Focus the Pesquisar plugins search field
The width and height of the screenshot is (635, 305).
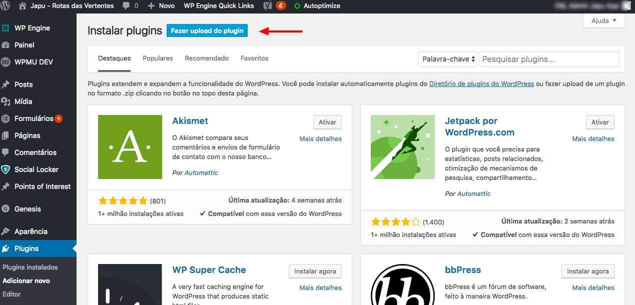pos(549,59)
